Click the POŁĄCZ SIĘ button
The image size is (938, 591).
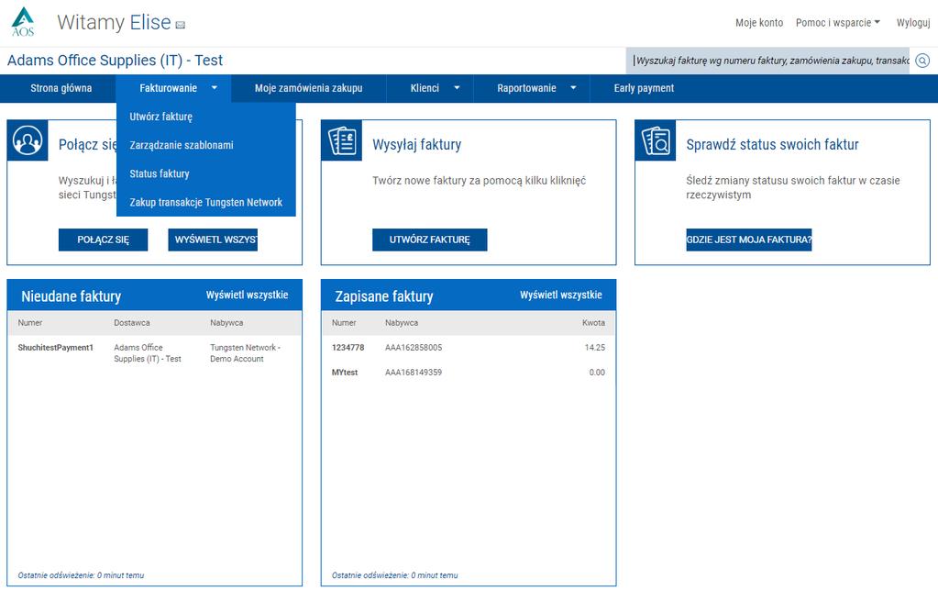coord(103,240)
